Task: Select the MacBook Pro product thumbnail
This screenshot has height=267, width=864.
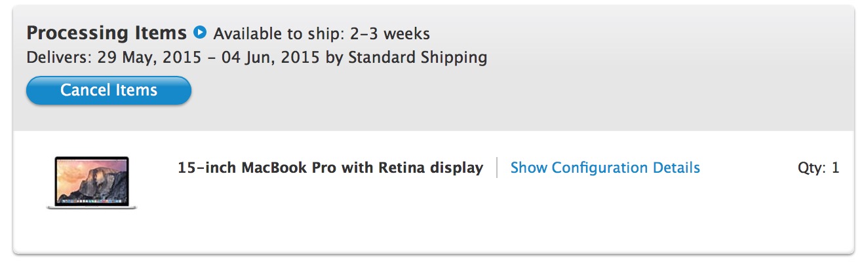Action: pyautogui.click(x=92, y=183)
